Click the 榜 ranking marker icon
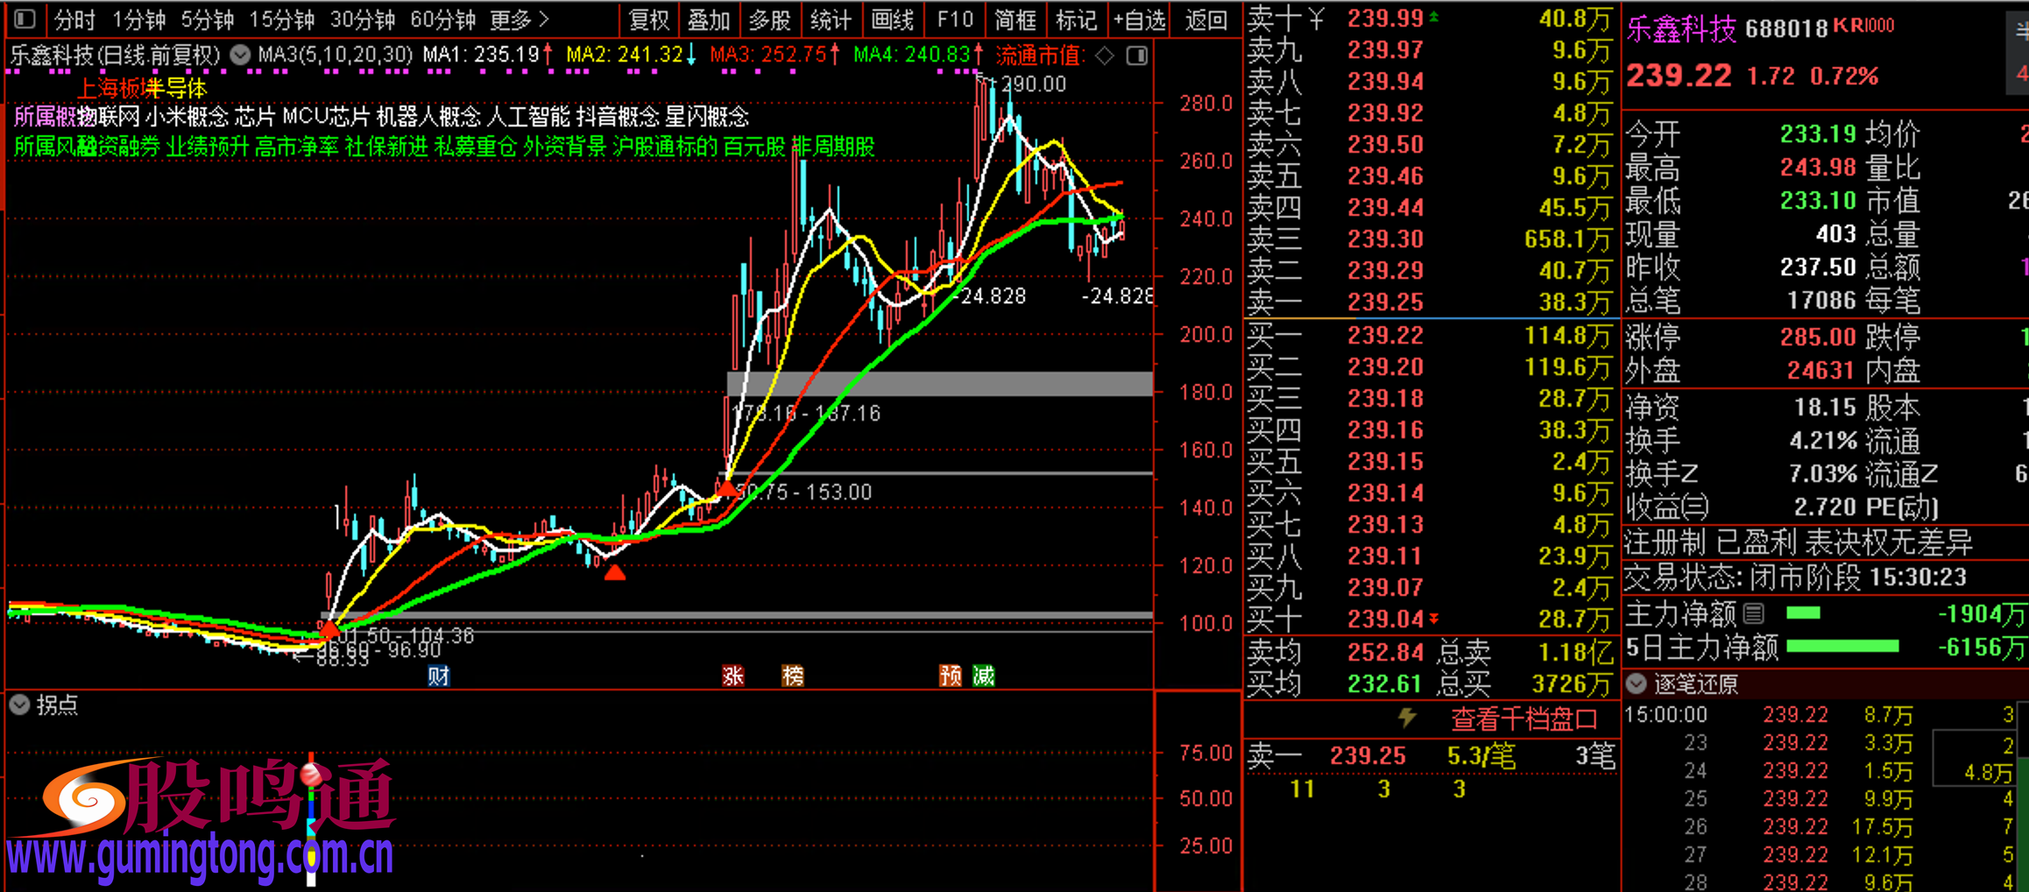 click(792, 676)
